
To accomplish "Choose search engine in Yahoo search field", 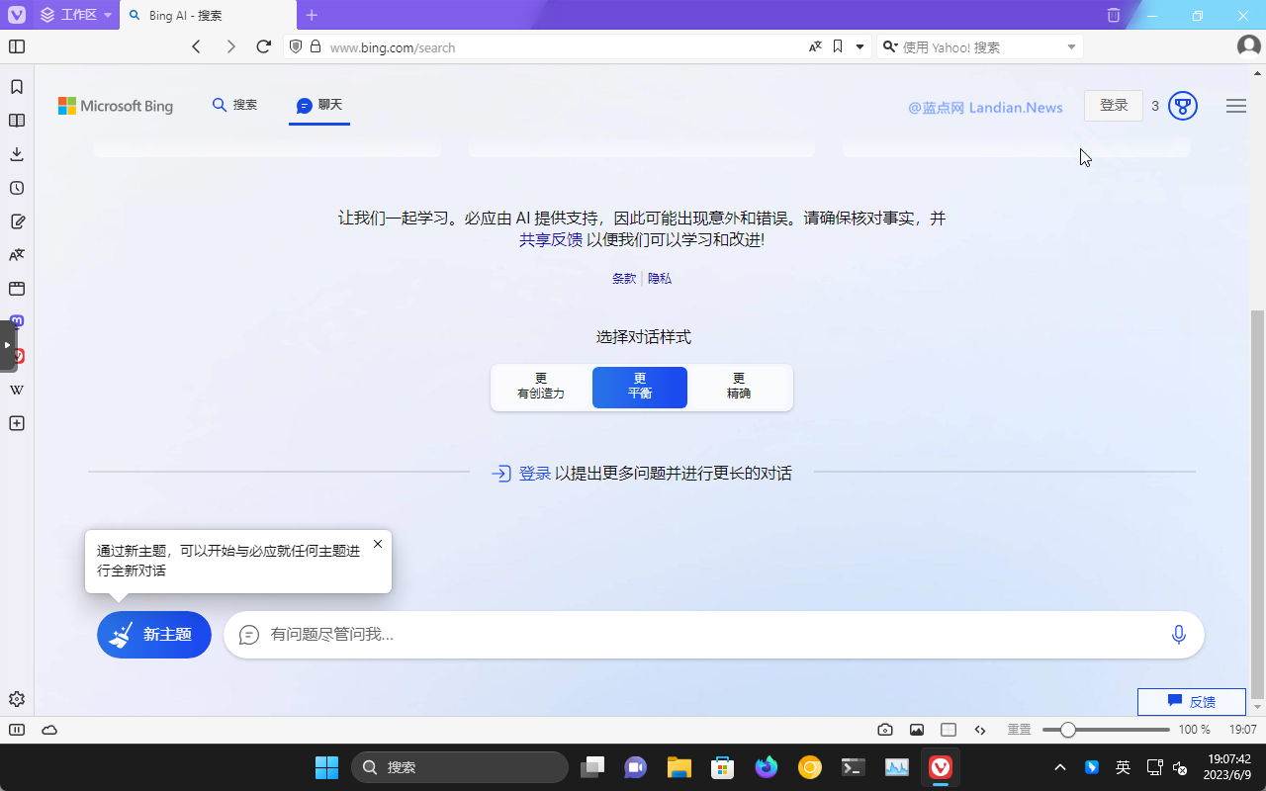I will (889, 46).
